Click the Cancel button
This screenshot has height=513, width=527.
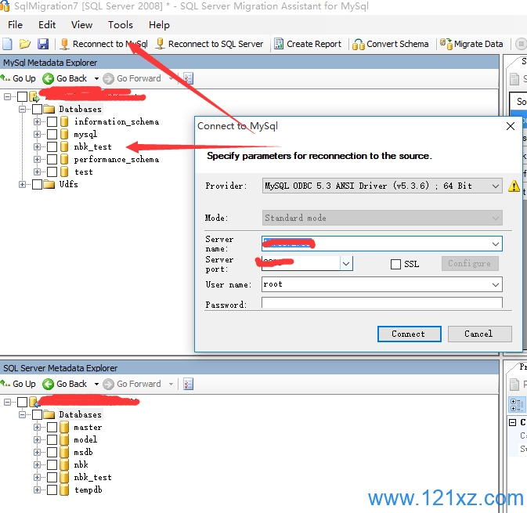point(479,334)
